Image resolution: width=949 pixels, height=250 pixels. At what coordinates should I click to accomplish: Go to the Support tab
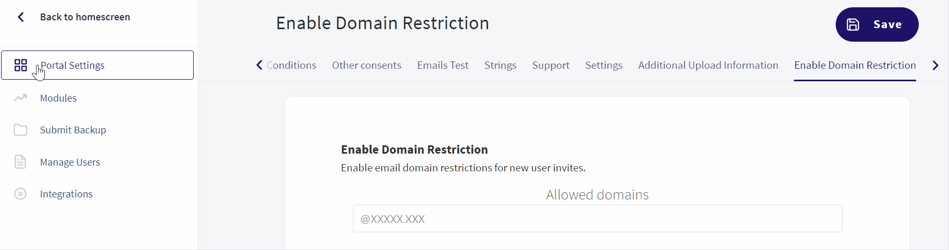click(x=551, y=65)
